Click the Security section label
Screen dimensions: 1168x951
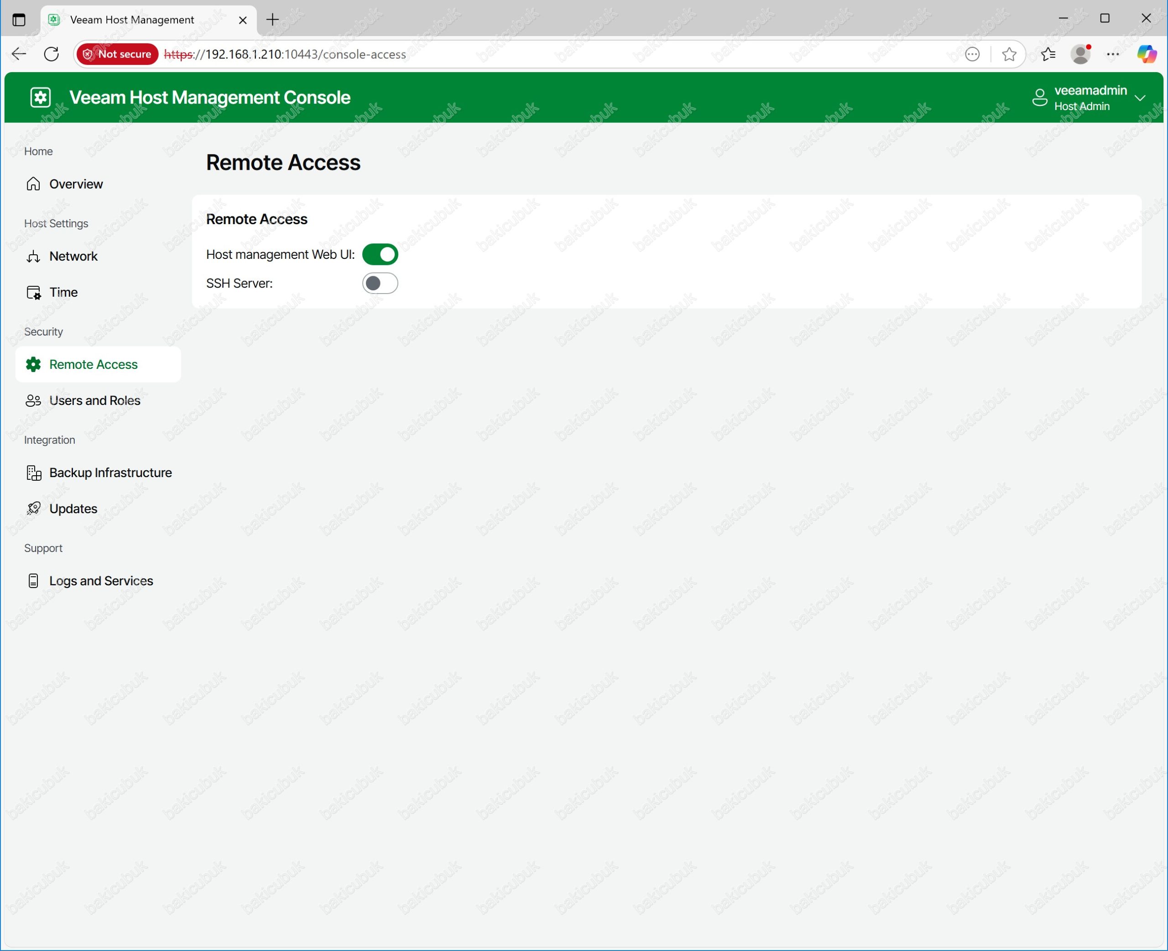43,332
